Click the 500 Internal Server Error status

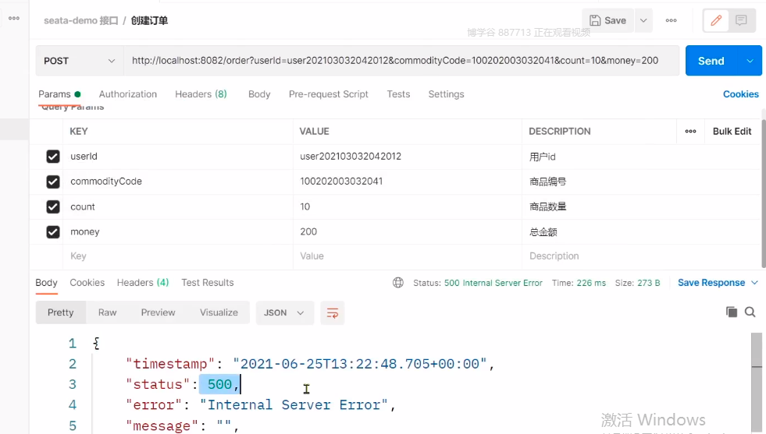(493, 283)
